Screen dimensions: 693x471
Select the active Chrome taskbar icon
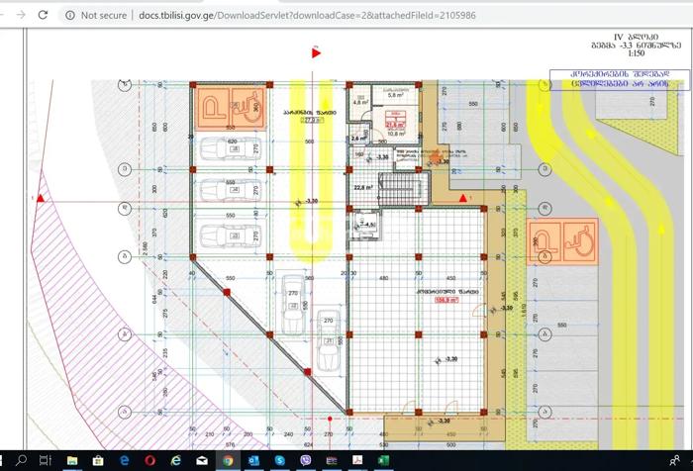[x=228, y=461]
